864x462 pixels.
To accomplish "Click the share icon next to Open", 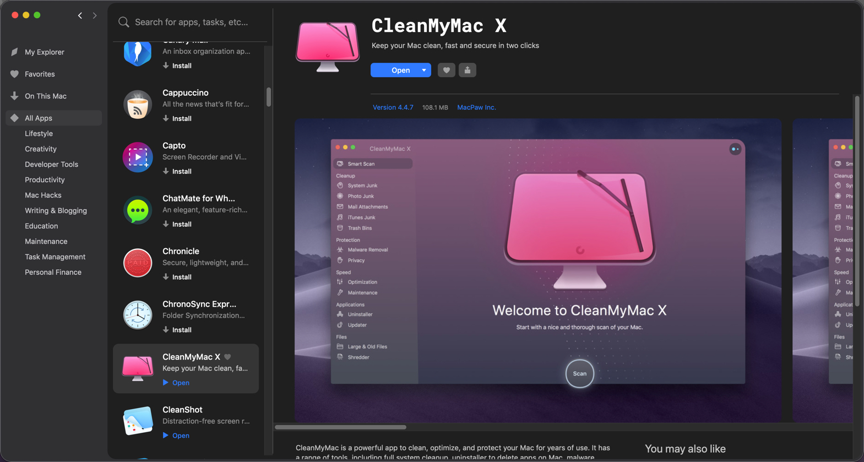I will click(x=468, y=70).
